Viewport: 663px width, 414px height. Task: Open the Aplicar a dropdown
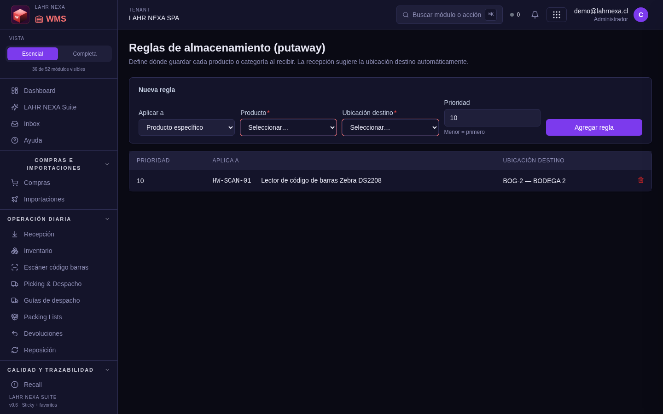pyautogui.click(x=186, y=127)
